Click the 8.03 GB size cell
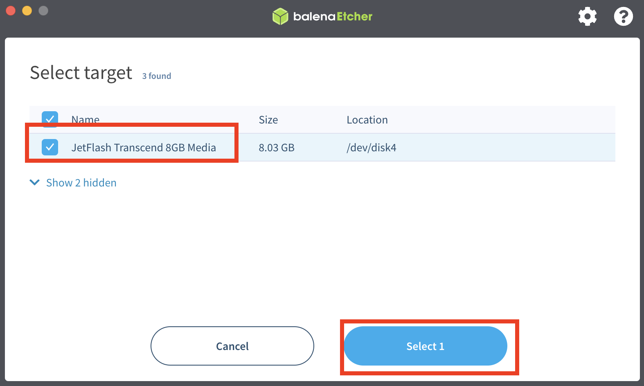 coord(277,148)
